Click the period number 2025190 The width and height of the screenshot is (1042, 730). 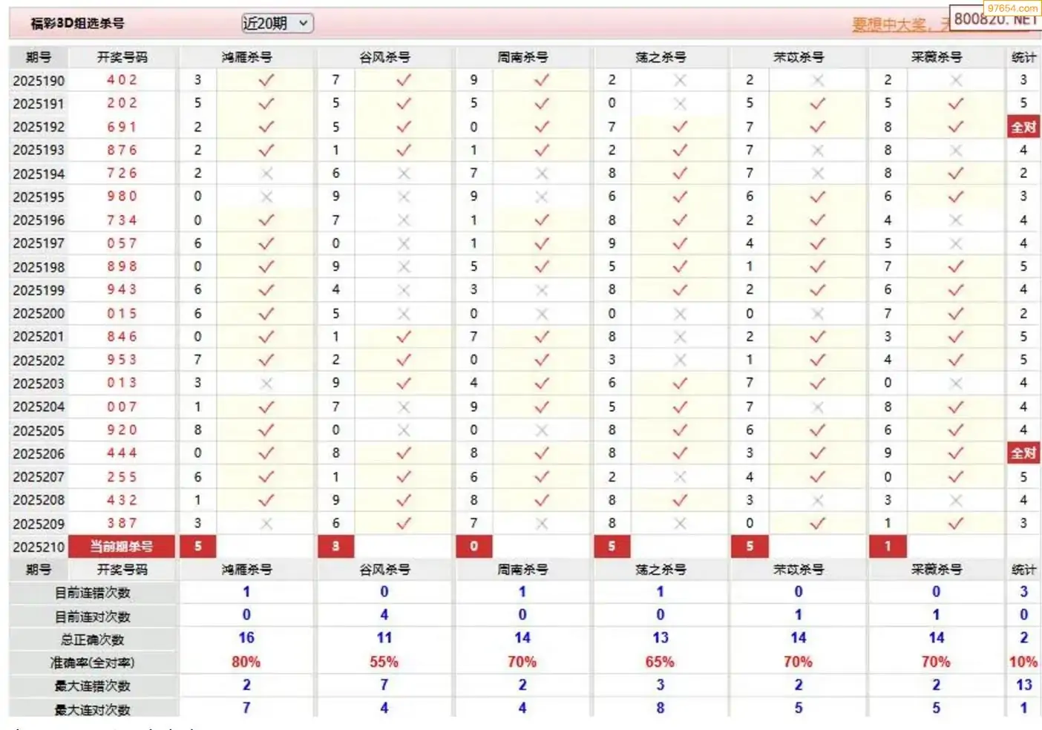point(39,81)
